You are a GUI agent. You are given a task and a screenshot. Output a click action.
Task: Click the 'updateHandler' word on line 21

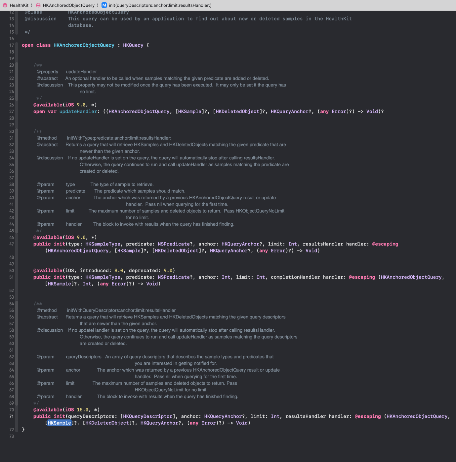point(81,72)
